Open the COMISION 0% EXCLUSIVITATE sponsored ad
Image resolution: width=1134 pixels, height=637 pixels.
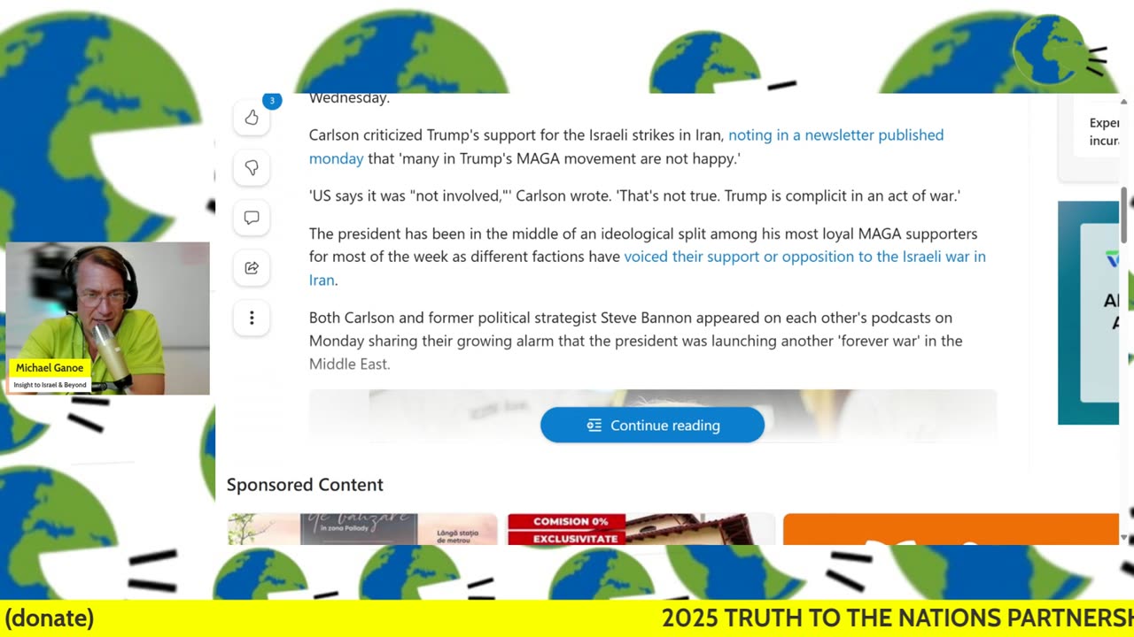click(641, 529)
